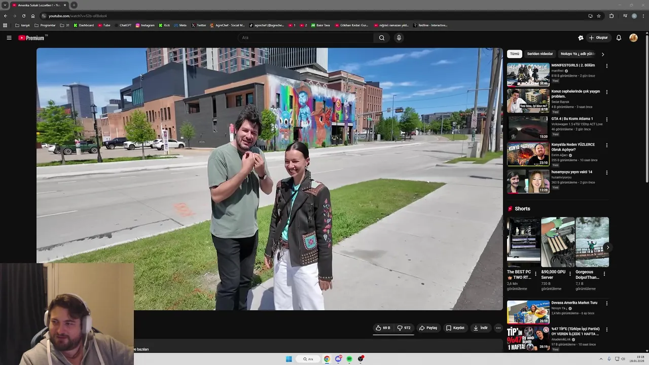Click the browser home icon

click(x=33, y=16)
